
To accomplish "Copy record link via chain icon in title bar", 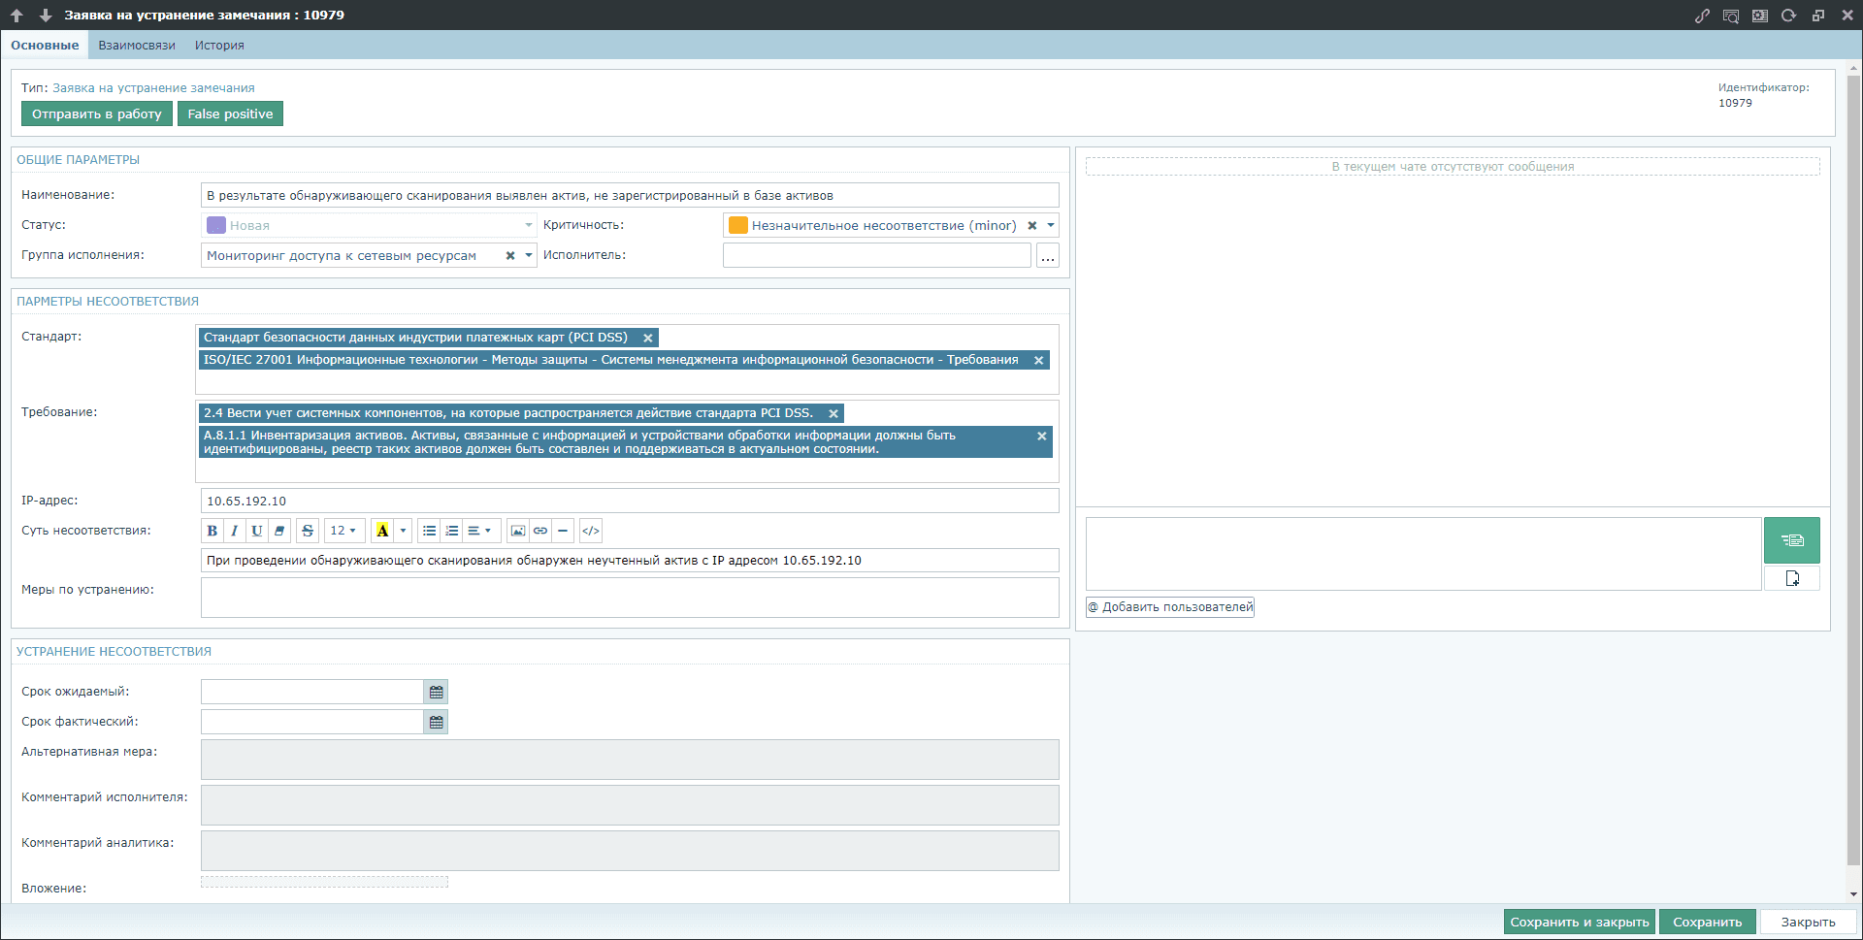I will 1702,16.
